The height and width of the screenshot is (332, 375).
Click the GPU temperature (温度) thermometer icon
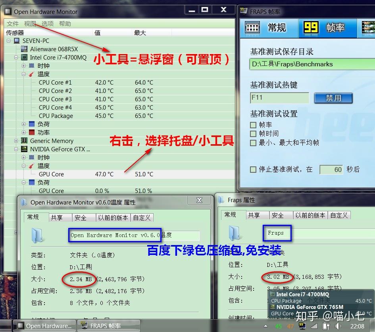(32, 166)
